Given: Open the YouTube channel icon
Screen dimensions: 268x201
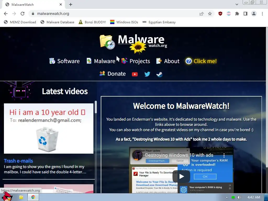Looking at the screenshot, I should pyautogui.click(x=135, y=74).
